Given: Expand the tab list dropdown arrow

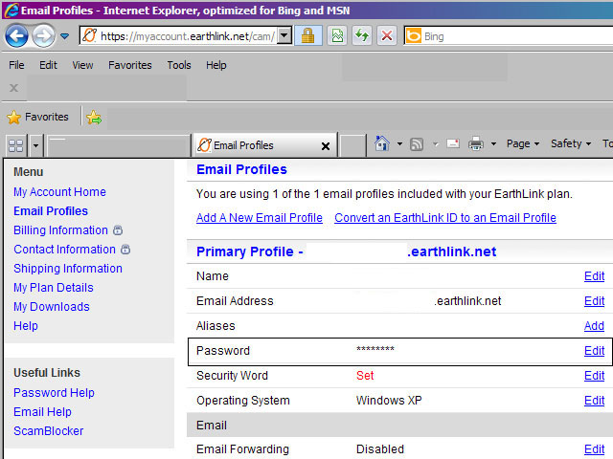Looking at the screenshot, I should [35, 146].
